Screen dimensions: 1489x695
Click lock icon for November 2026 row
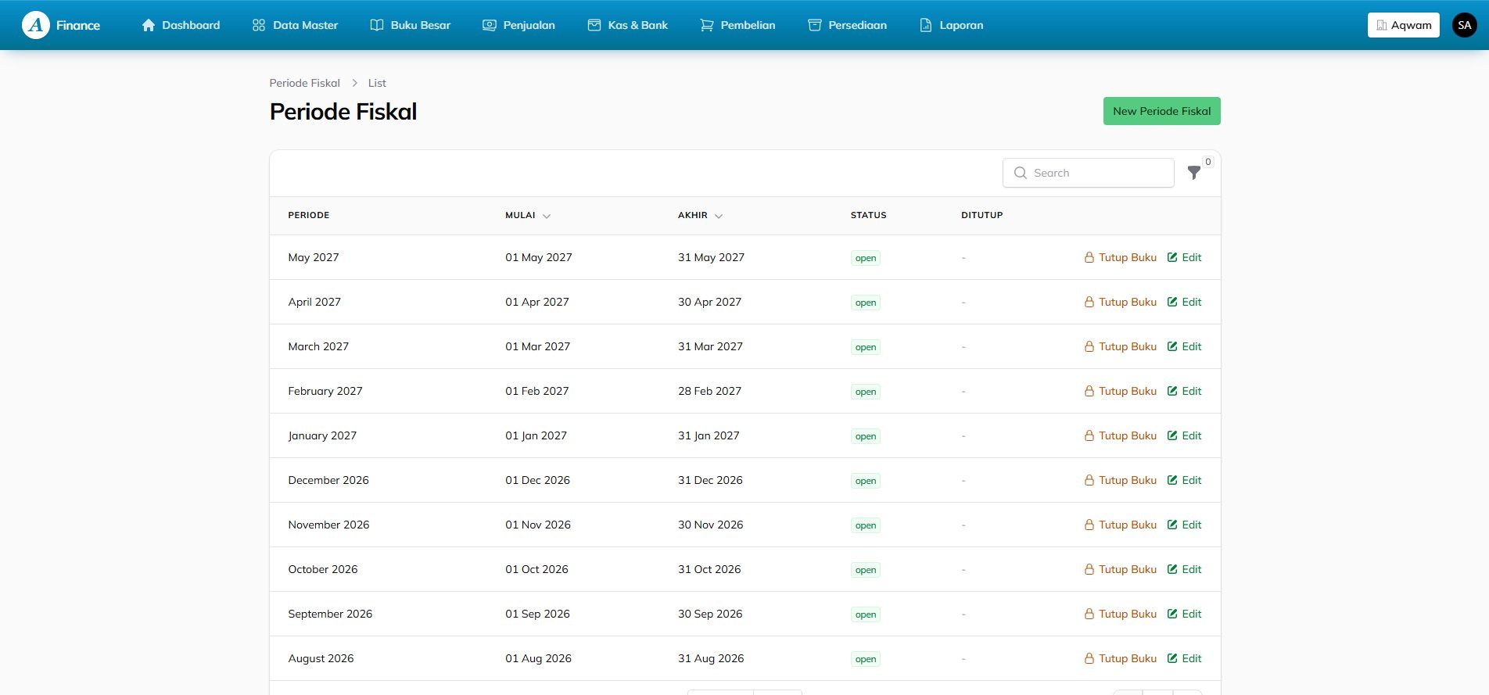click(1089, 525)
